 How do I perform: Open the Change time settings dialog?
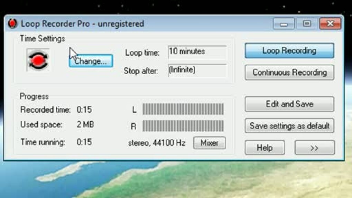point(91,61)
